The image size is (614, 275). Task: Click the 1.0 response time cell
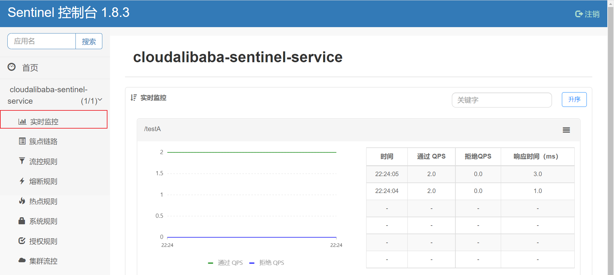538,191
